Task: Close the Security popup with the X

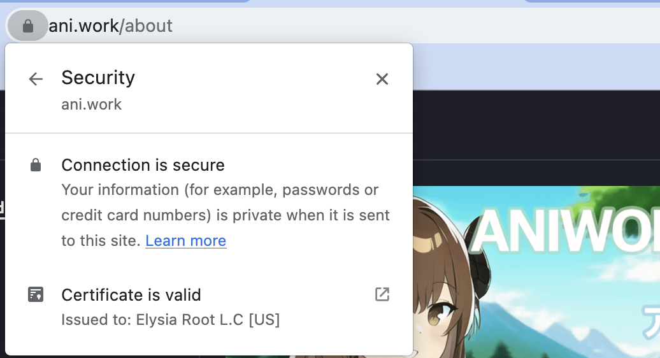Action: pyautogui.click(x=382, y=79)
